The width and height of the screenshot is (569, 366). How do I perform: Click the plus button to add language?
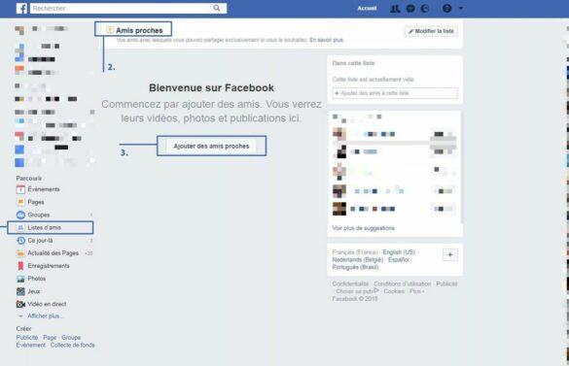[450, 254]
